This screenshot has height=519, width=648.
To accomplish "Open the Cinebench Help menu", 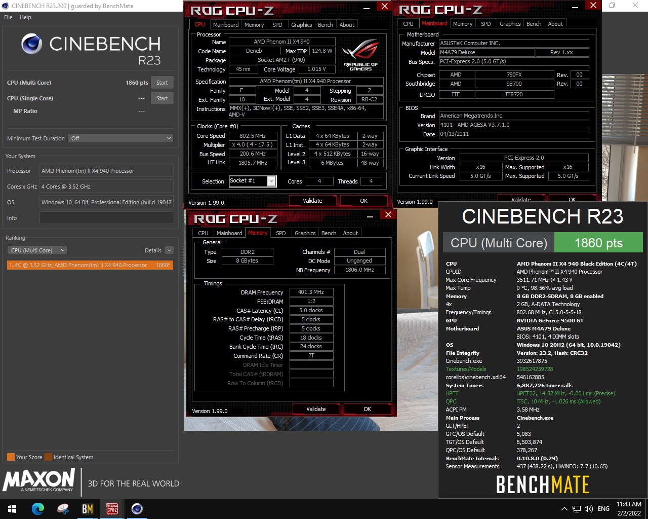I will [25, 17].
